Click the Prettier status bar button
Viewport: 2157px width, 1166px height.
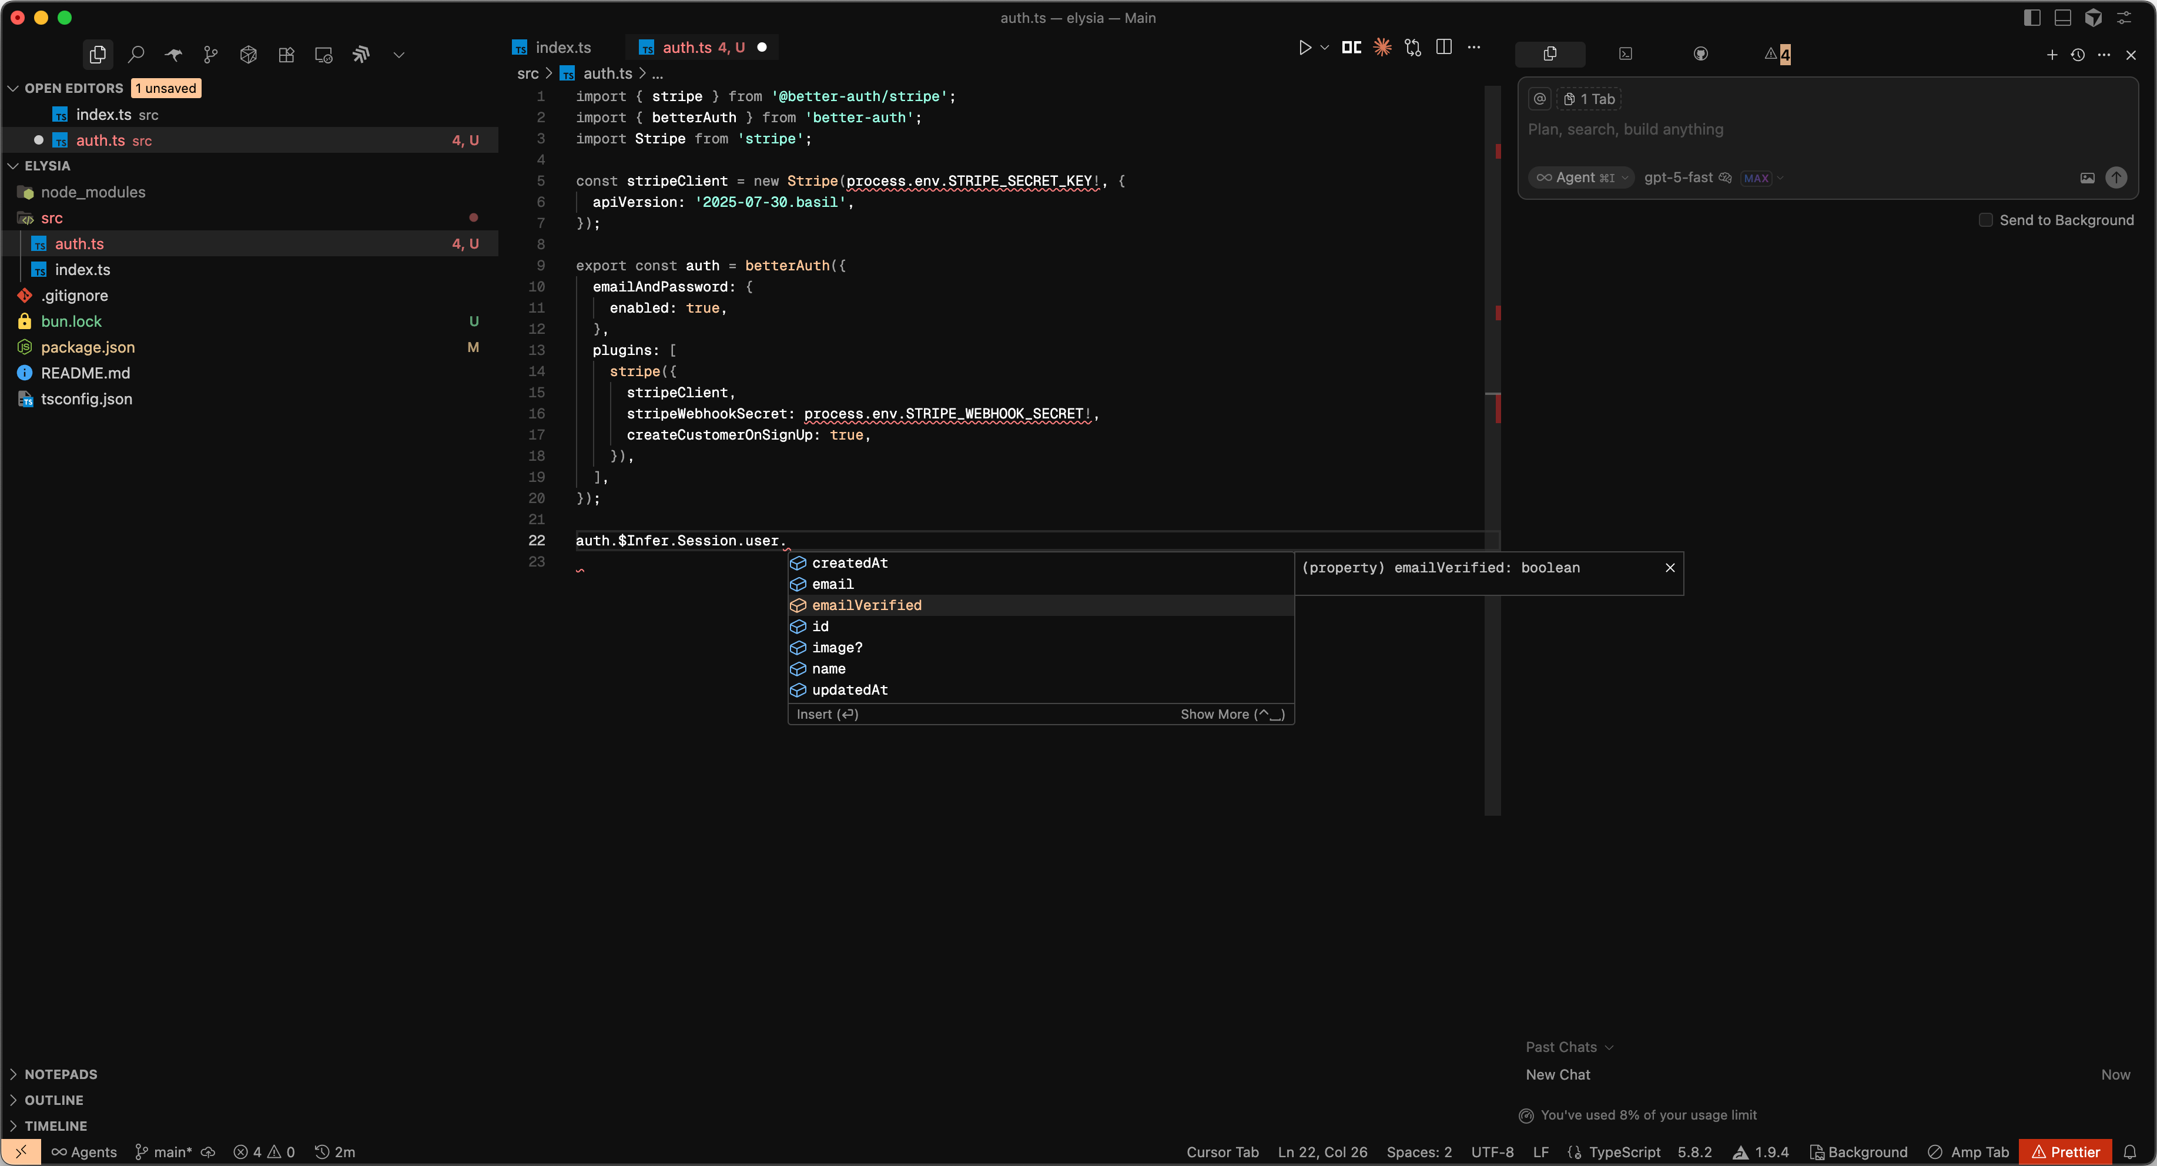click(2065, 1152)
